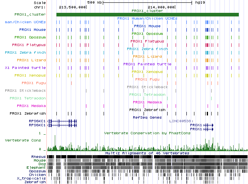Viewport: 248px width, 184px height.
Task: Select the Rhesus alignment row label
Action: click(38, 157)
